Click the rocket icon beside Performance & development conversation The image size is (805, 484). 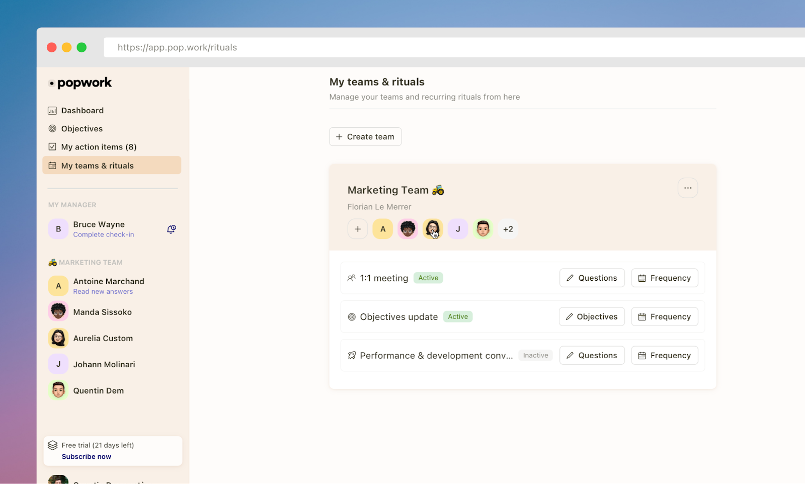click(351, 355)
